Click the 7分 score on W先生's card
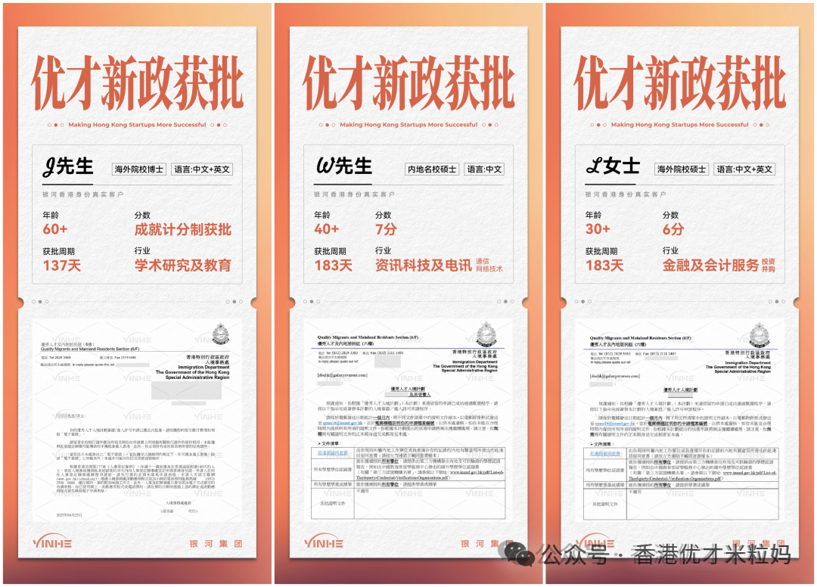 pos(386,229)
